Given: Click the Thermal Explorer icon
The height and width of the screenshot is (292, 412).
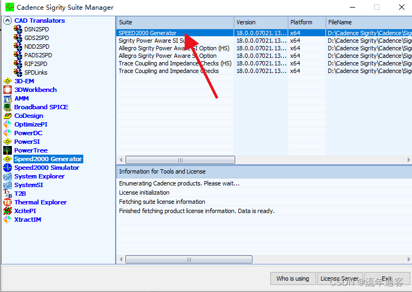Looking at the screenshot, I should click(8, 202).
